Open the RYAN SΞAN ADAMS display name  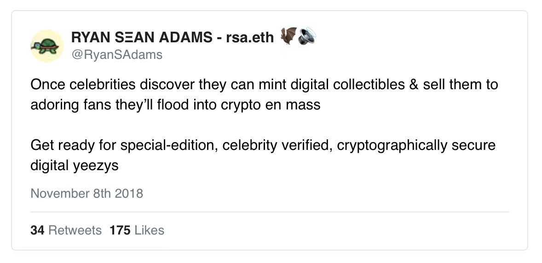point(142,37)
